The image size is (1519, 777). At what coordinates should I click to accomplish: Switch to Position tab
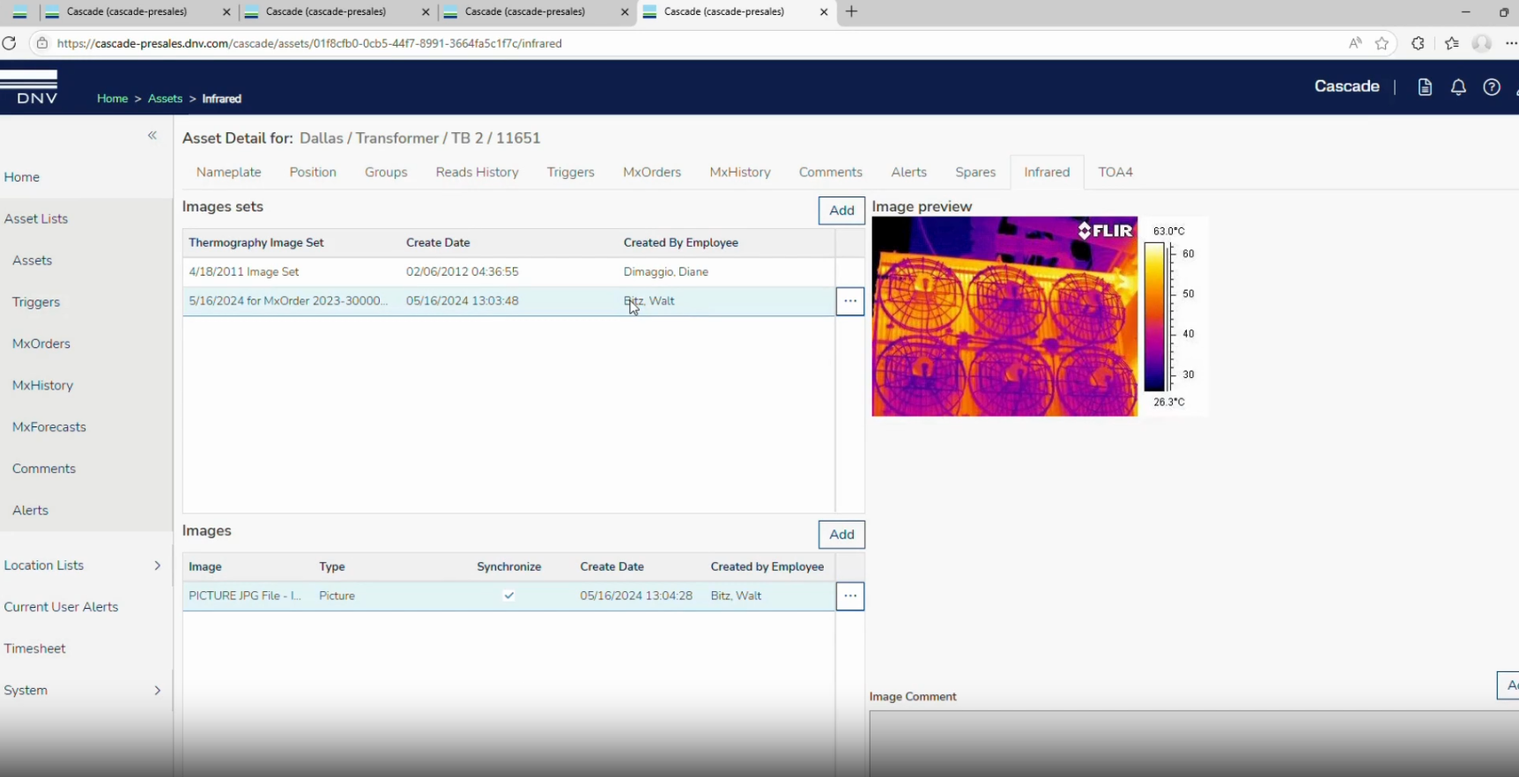coord(313,172)
